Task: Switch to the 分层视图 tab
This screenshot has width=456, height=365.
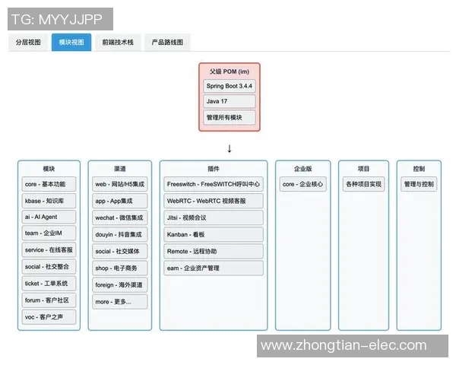Action: pyautogui.click(x=28, y=43)
